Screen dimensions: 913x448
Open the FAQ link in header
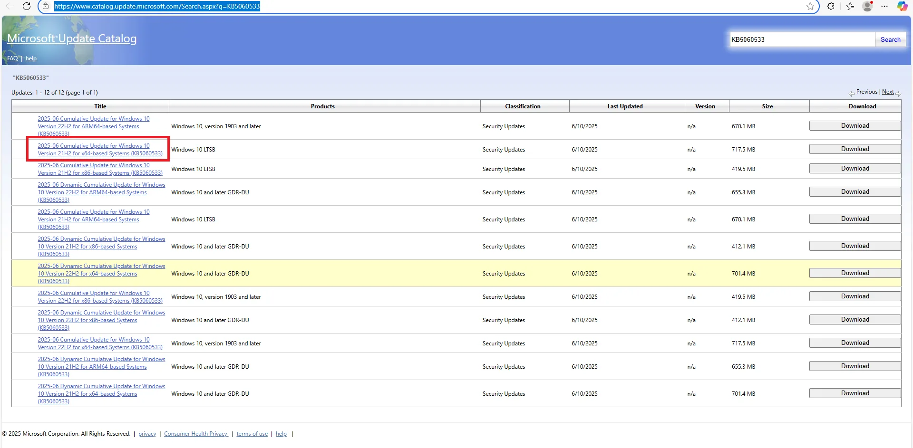pos(12,58)
